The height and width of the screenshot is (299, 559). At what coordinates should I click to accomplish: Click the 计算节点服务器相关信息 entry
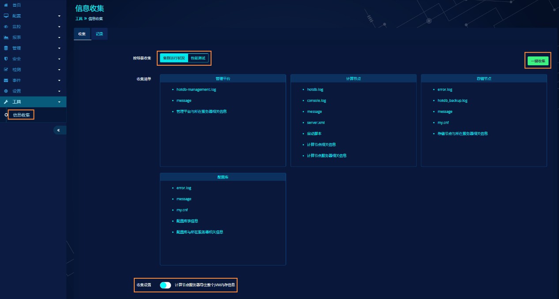pos(327,156)
